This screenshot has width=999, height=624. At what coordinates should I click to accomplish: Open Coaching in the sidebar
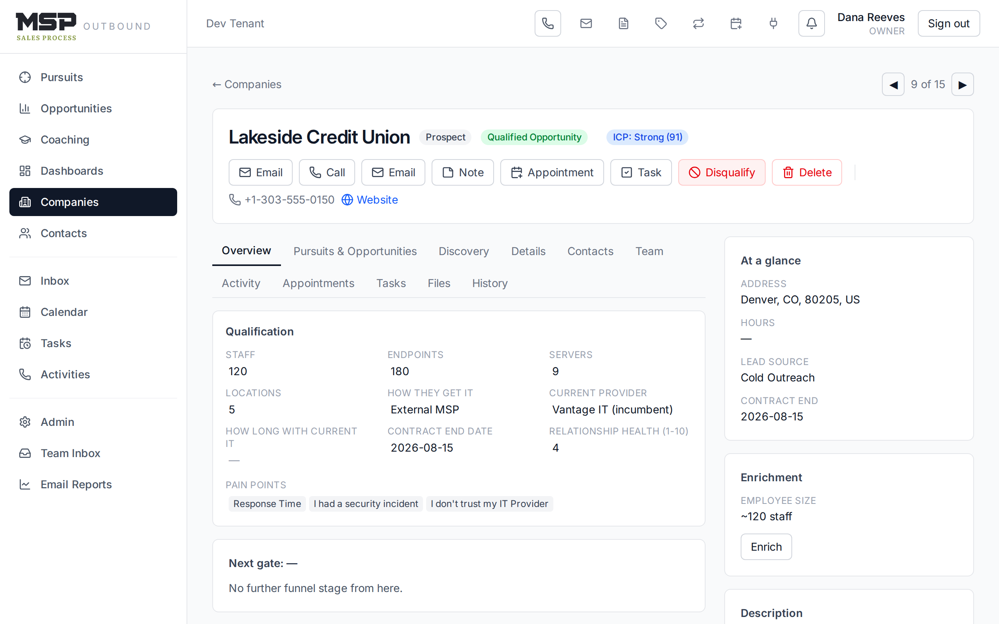93,140
